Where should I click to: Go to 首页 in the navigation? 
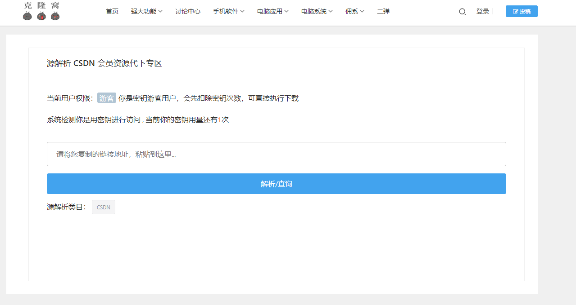112,11
